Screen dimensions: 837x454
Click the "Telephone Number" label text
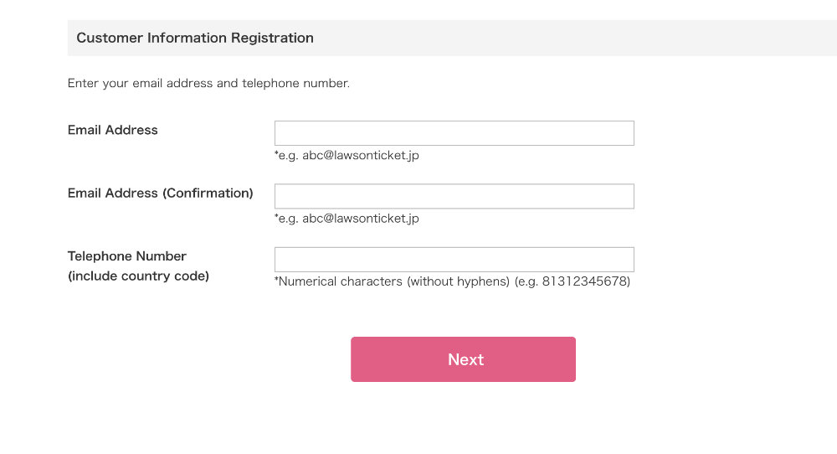[127, 256]
